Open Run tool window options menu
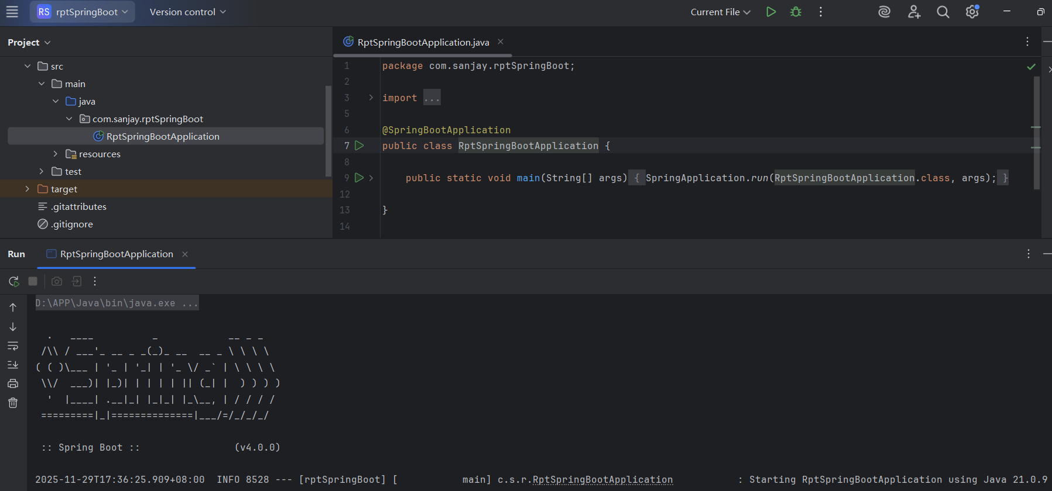 coord(1029,254)
